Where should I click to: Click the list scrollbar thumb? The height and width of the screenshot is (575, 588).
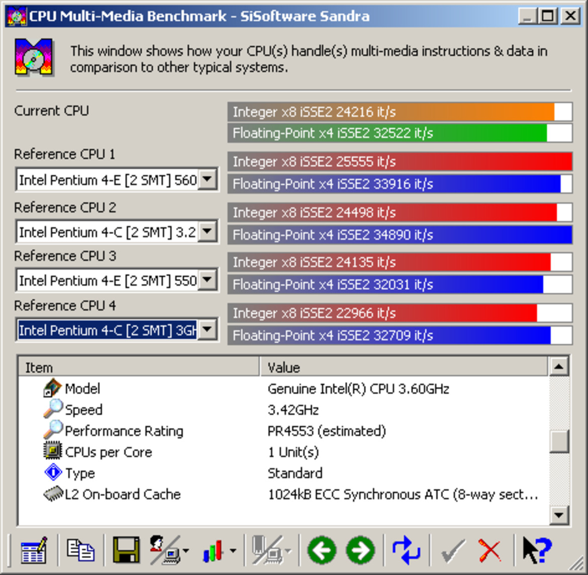pyautogui.click(x=559, y=441)
